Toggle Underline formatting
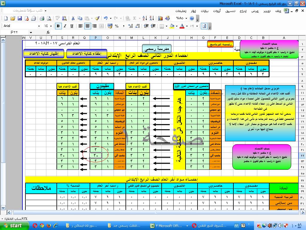The width and height of the screenshot is (306, 230). point(72,26)
